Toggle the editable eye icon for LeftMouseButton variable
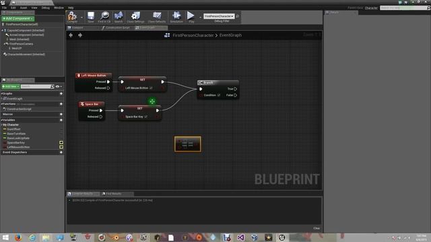Image resolution: width=431 pixels, height=242 pixels. pos(61,147)
